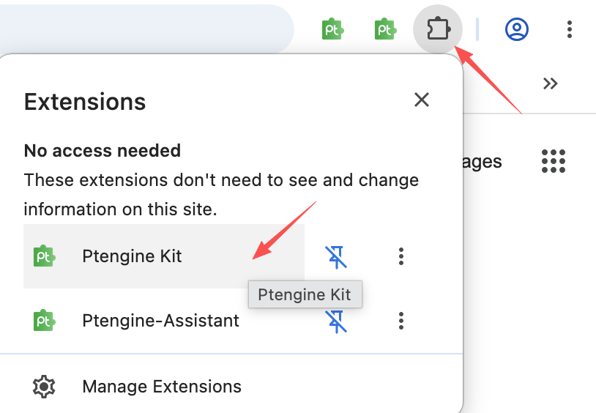Screen dimensions: 596x413
Task: Click the Ptengine toolbar icon beside the puzzle icon
Action: [385, 29]
